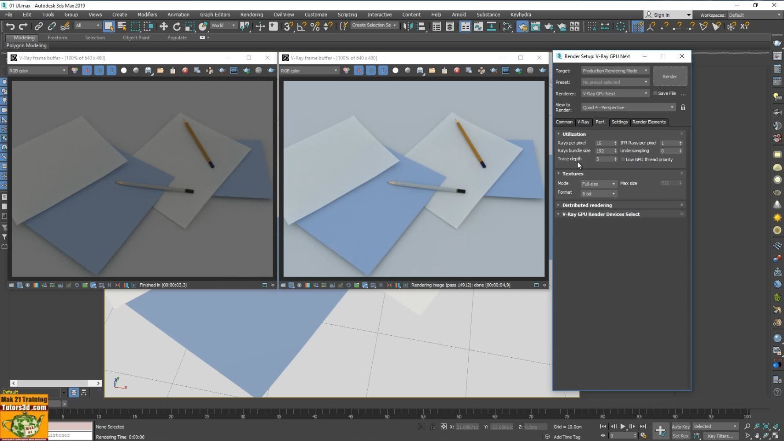Switch to the Render Elements tab
The width and height of the screenshot is (784, 441).
649,122
